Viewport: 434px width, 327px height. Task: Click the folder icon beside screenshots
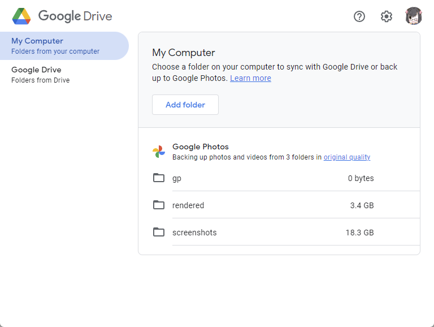[159, 232]
